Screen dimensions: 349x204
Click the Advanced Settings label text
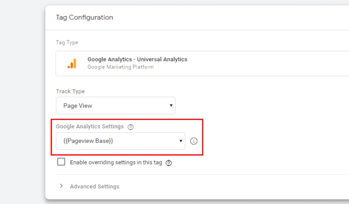click(x=95, y=186)
